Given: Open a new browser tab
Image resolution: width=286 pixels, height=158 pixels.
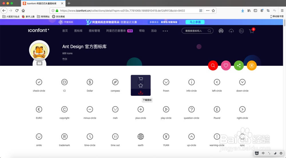Looking at the screenshot, I should (x=69, y=3).
